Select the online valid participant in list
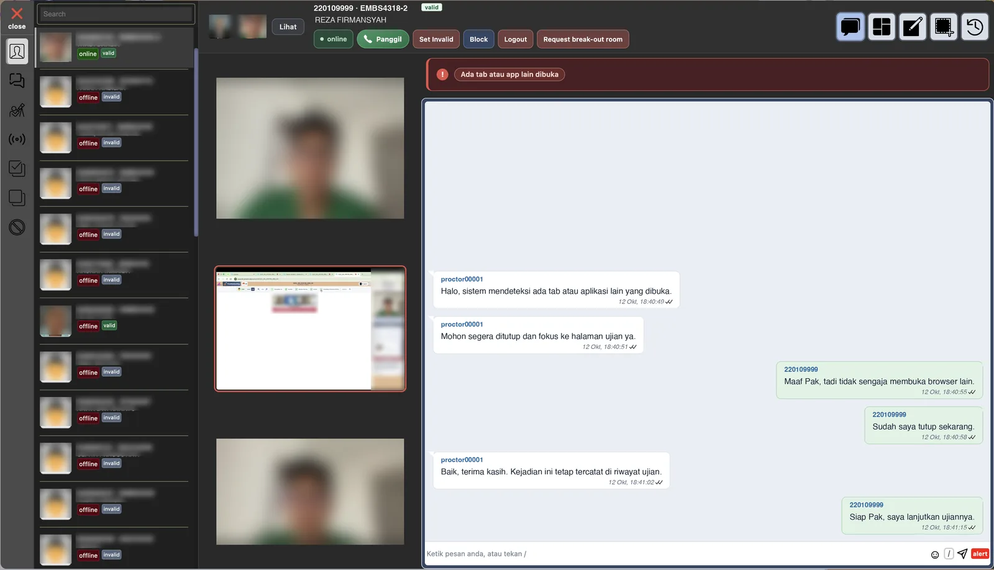Screen dimensions: 994x570 click(116, 48)
